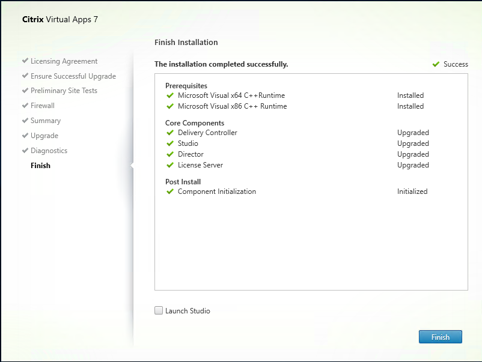This screenshot has width=482, height=362.
Task: Click the Ensure Successful Upgrade checkmark icon
Action: click(25, 75)
